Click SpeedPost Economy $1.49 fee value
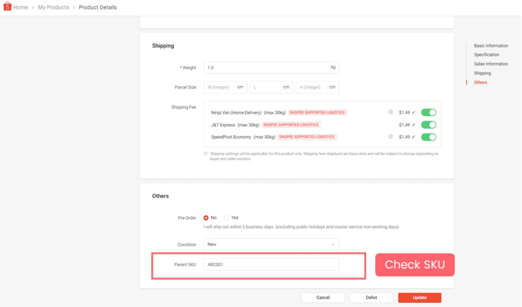This screenshot has width=522, height=307. [x=404, y=137]
